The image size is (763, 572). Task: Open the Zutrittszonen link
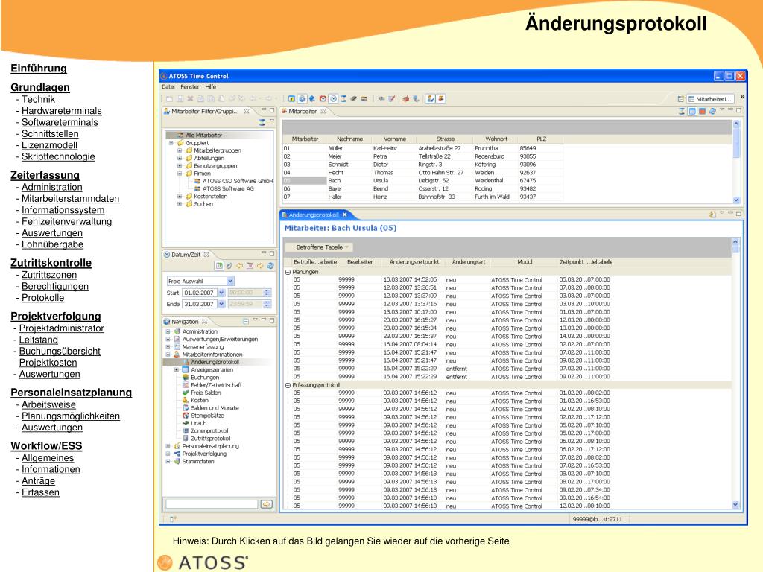49,275
